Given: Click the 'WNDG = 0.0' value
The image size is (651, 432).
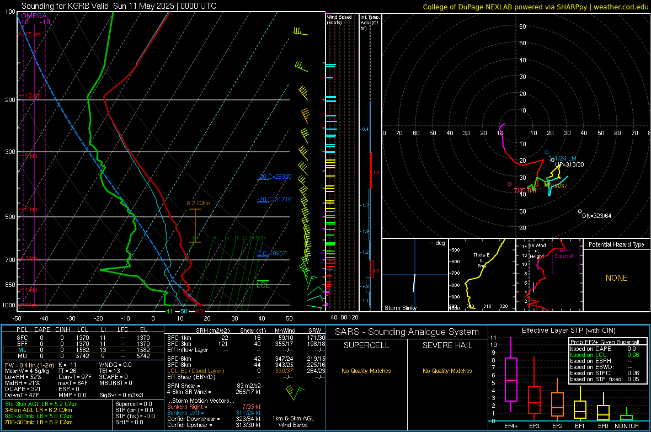Looking at the screenshot, I should click(115, 365).
